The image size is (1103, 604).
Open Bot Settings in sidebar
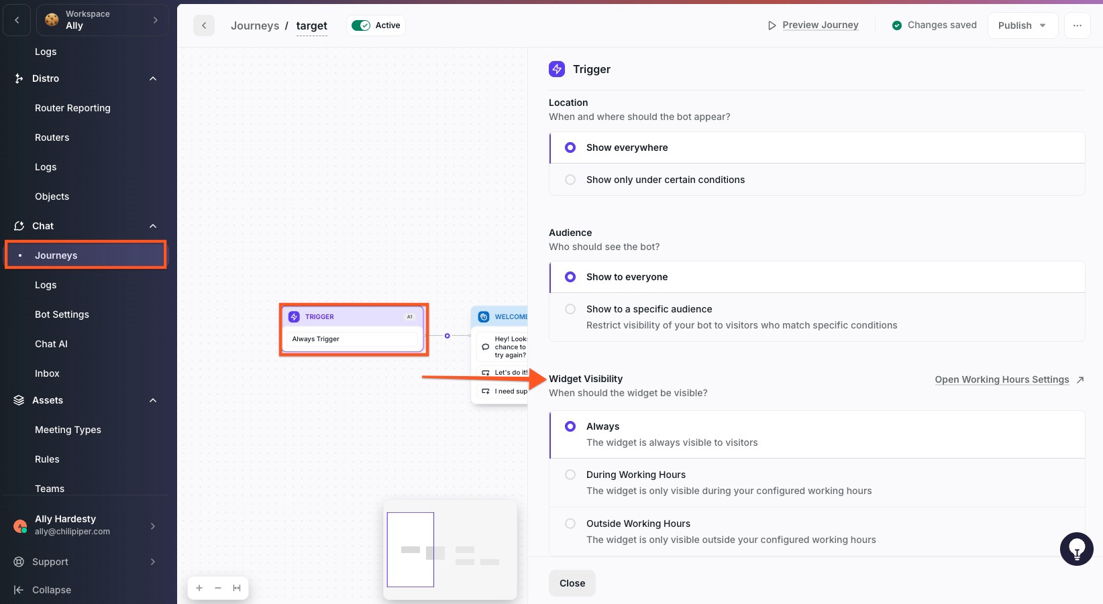(x=62, y=314)
